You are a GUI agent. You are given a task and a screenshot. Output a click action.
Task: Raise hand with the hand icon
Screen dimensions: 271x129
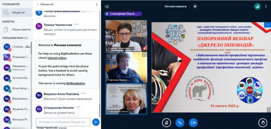[x=263, y=123]
